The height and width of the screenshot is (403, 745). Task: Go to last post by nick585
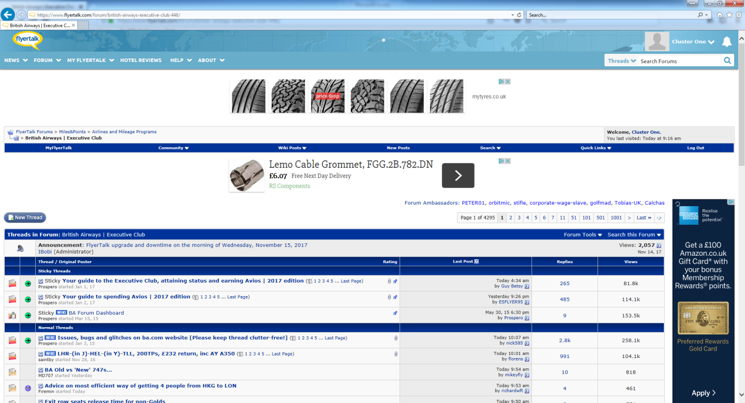pos(527,343)
